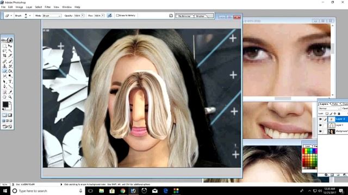
Task: Switch to the Layers tab
Action: tap(324, 104)
